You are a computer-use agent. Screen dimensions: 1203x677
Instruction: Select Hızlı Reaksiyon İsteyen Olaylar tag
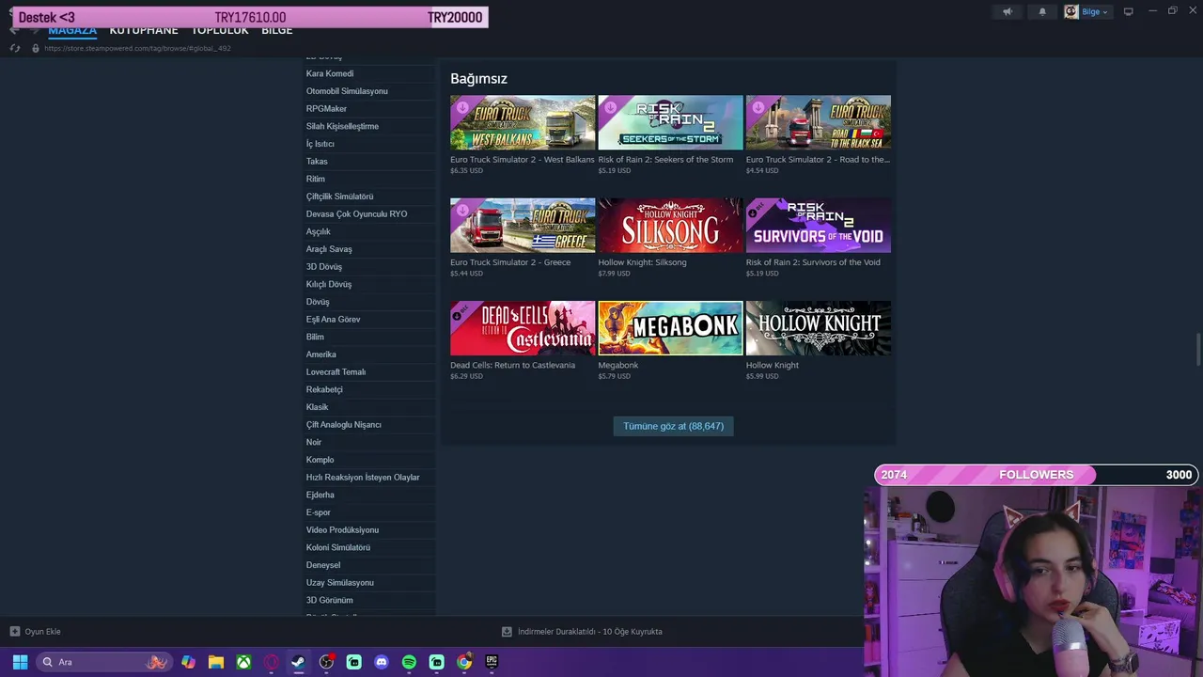(363, 478)
